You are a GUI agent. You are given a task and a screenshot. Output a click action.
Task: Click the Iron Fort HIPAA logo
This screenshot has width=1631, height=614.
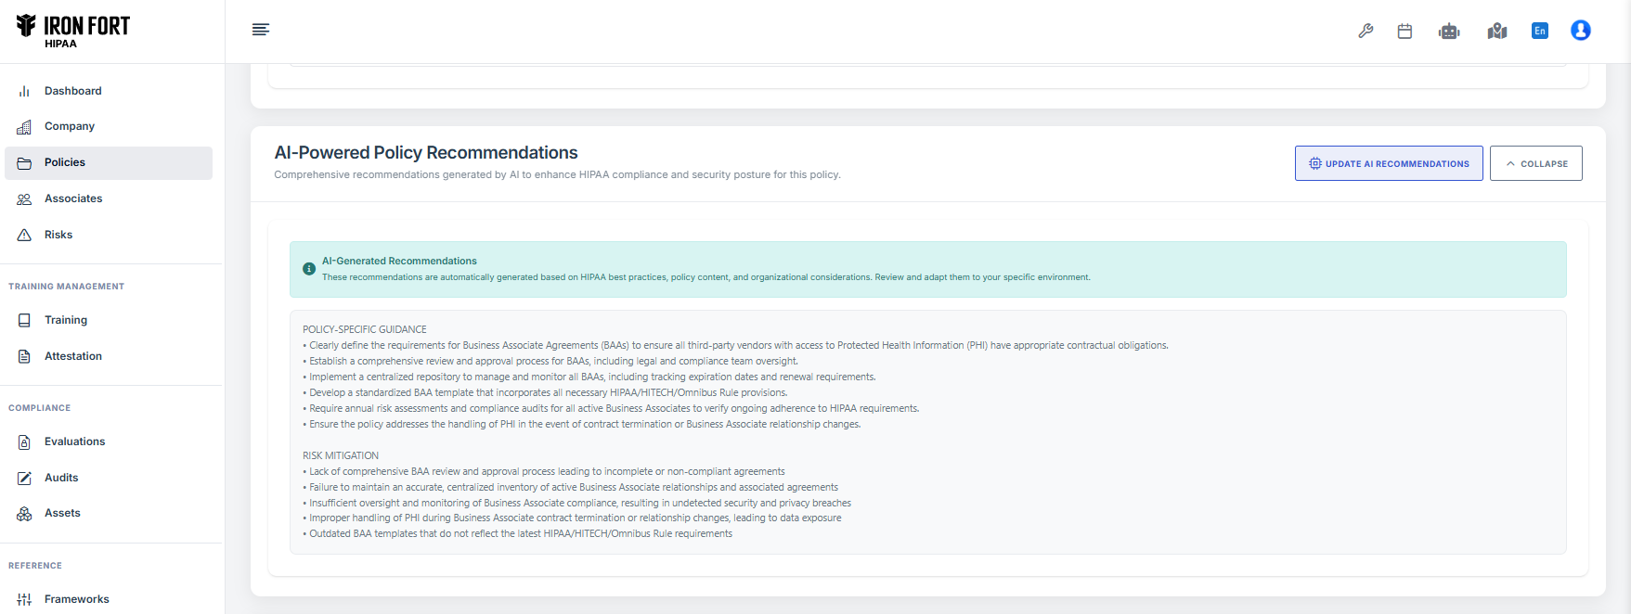click(73, 31)
